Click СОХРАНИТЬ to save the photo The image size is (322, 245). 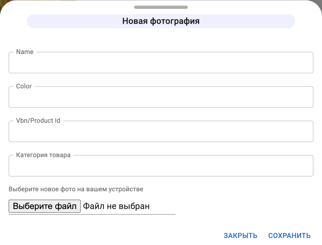(x=289, y=235)
